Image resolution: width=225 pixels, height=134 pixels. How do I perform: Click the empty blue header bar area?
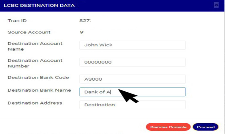point(139,5)
